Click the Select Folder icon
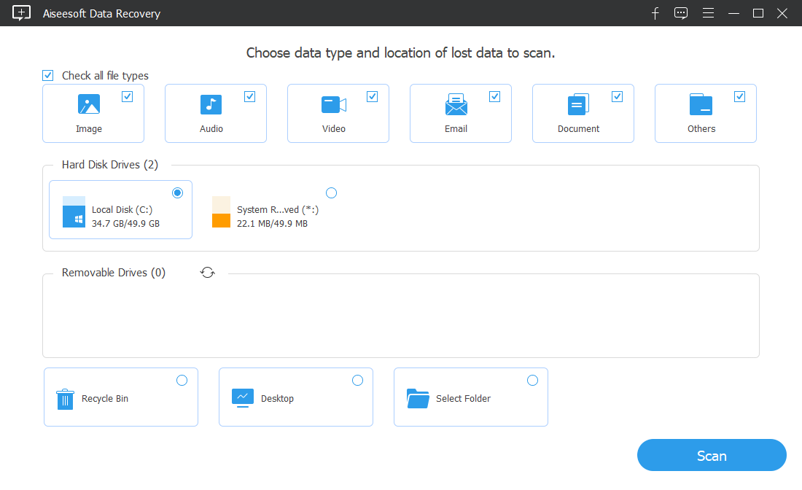 pyautogui.click(x=418, y=398)
